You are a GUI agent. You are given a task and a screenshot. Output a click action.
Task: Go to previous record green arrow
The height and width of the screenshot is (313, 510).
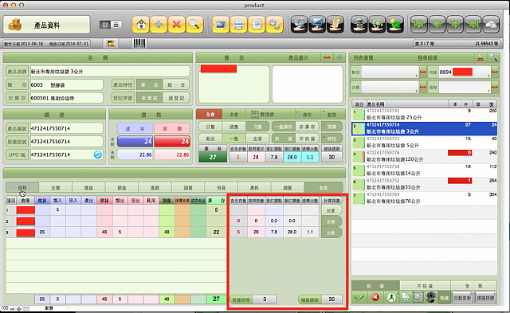point(437,25)
